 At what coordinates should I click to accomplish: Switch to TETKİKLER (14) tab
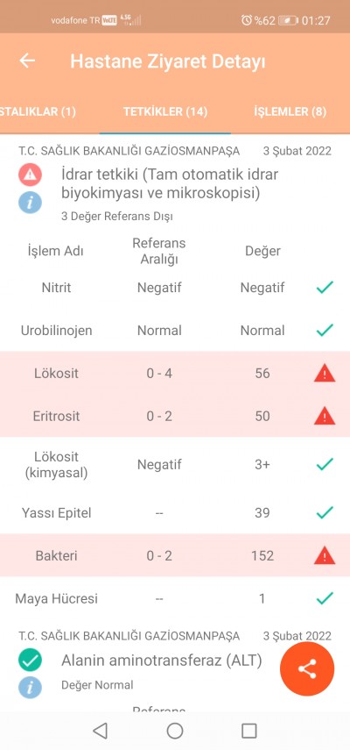(165, 111)
